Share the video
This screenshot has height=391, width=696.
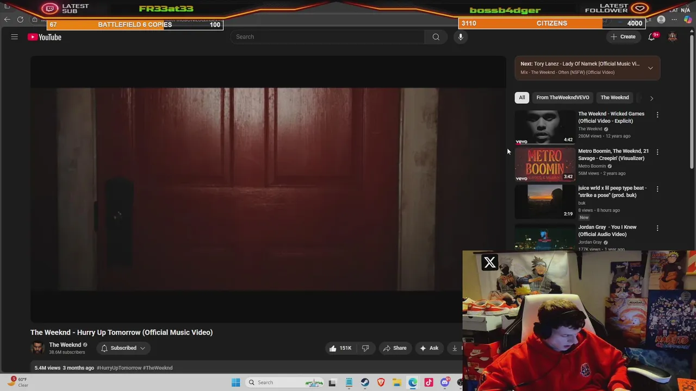point(395,348)
